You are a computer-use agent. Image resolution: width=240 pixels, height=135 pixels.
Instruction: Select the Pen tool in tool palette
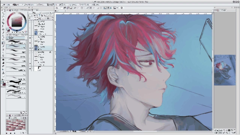click(3, 36)
